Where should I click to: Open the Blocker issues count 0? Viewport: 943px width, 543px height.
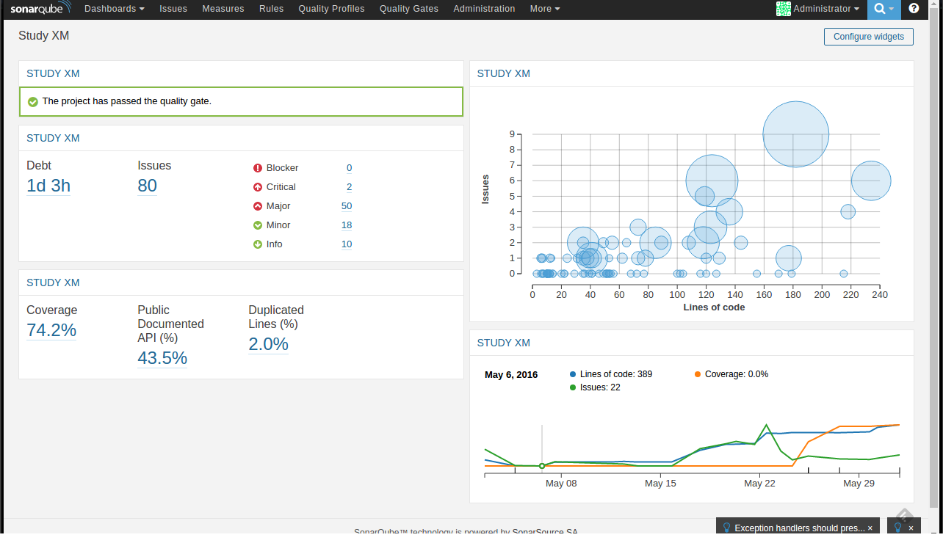349,168
